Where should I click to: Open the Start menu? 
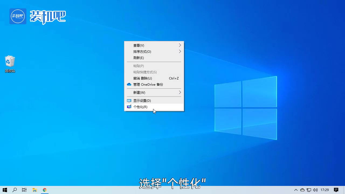pos(5,190)
